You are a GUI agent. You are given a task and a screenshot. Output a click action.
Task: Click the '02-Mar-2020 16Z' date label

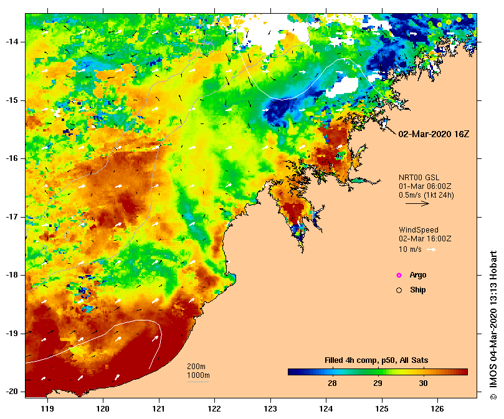[x=434, y=134]
